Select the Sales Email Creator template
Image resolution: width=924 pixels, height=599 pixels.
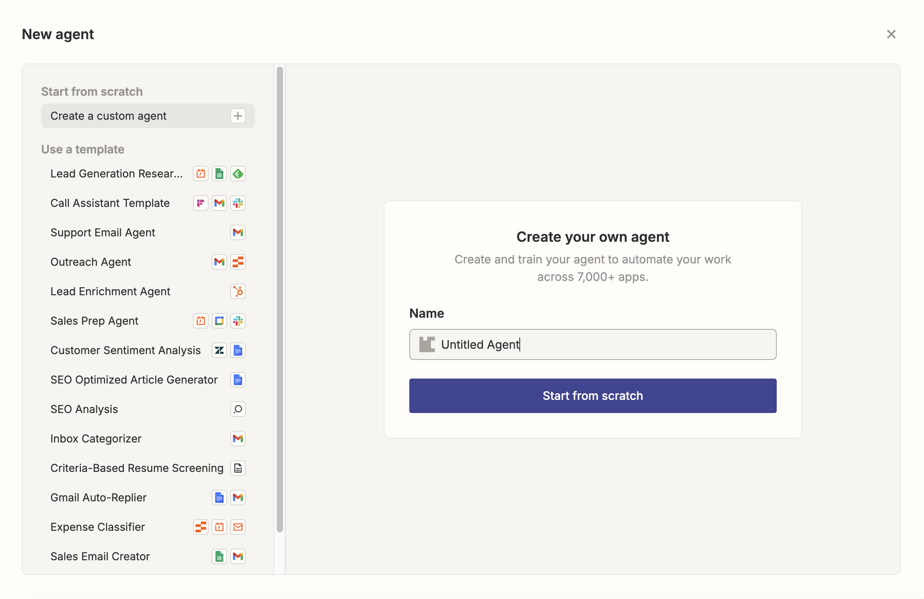coord(148,557)
